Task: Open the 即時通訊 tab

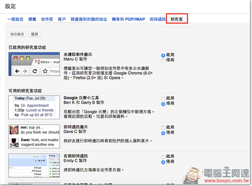Action: click(158, 19)
